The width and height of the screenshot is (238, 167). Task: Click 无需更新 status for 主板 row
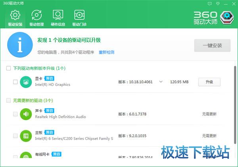209,136
